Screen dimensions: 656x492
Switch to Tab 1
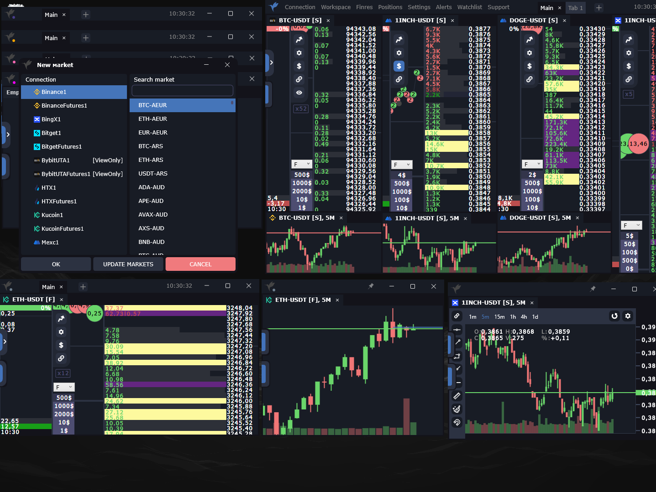point(575,8)
